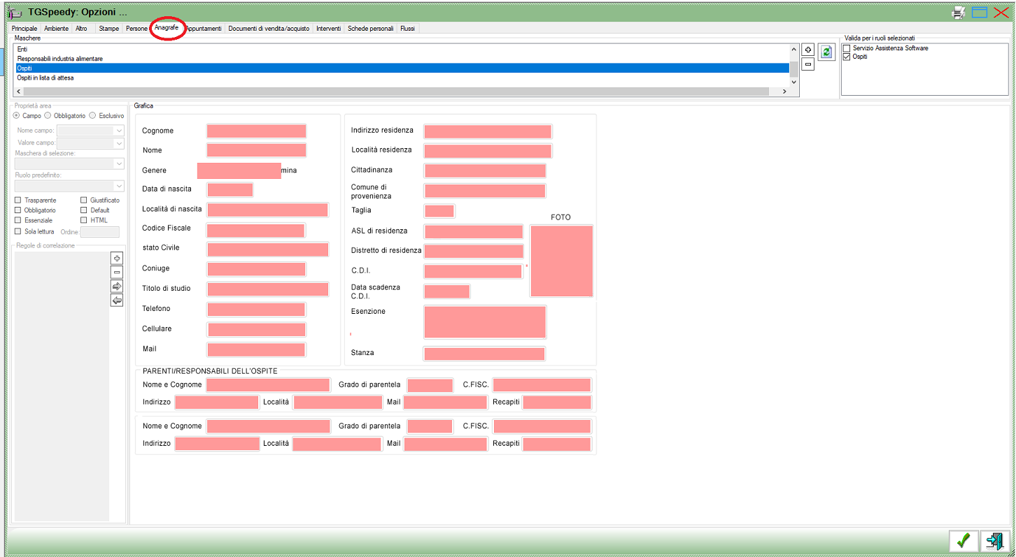The image size is (1016, 557).
Task: Click right arrow in Regole di correlazione
Action: [117, 287]
